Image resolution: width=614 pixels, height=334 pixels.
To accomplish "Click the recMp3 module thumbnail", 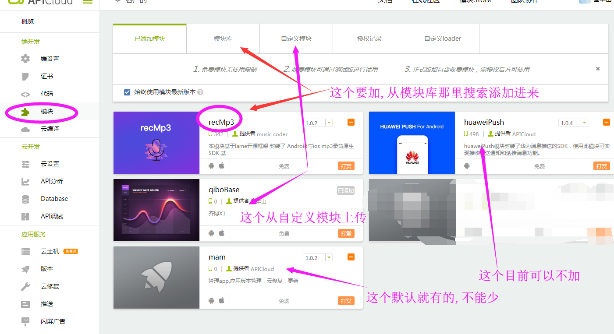I will 156,143.
